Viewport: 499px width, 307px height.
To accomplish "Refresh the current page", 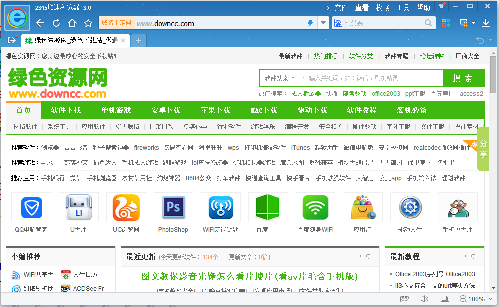I will coord(56,23).
